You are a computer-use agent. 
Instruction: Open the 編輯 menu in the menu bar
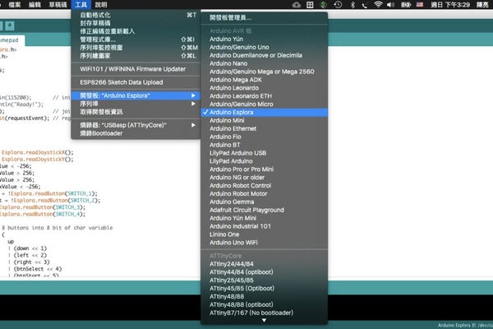[x=35, y=4]
